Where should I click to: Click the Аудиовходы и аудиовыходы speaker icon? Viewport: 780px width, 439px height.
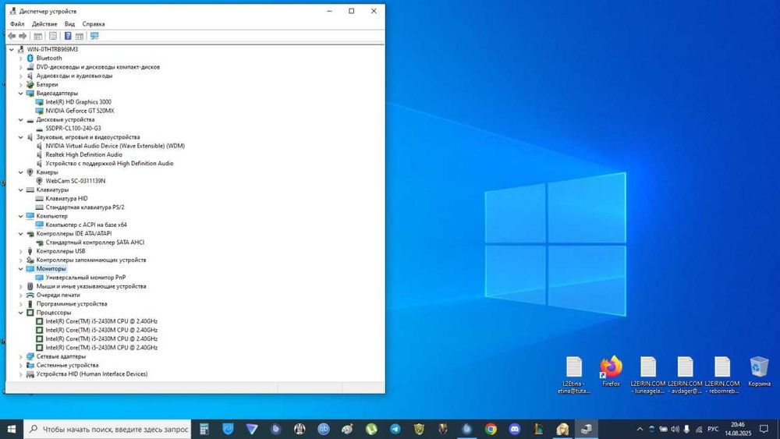click(30, 76)
